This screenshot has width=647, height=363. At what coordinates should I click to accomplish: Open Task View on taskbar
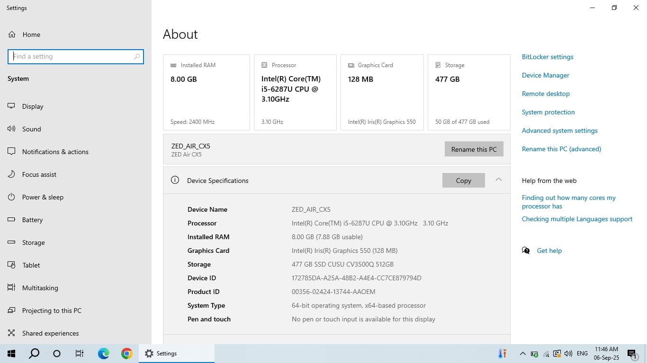[80, 353]
